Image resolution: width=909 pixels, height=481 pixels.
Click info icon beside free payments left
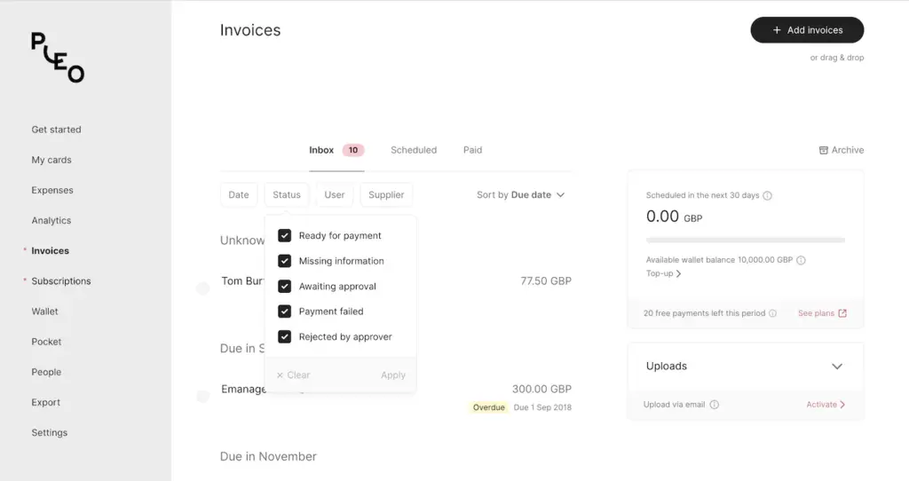[772, 313]
